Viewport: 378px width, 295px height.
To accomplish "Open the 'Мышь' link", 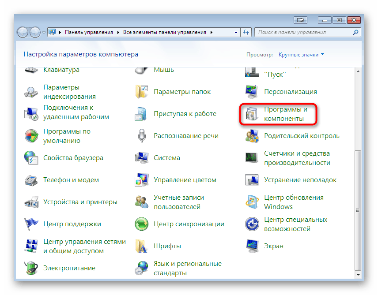I will tap(164, 70).
